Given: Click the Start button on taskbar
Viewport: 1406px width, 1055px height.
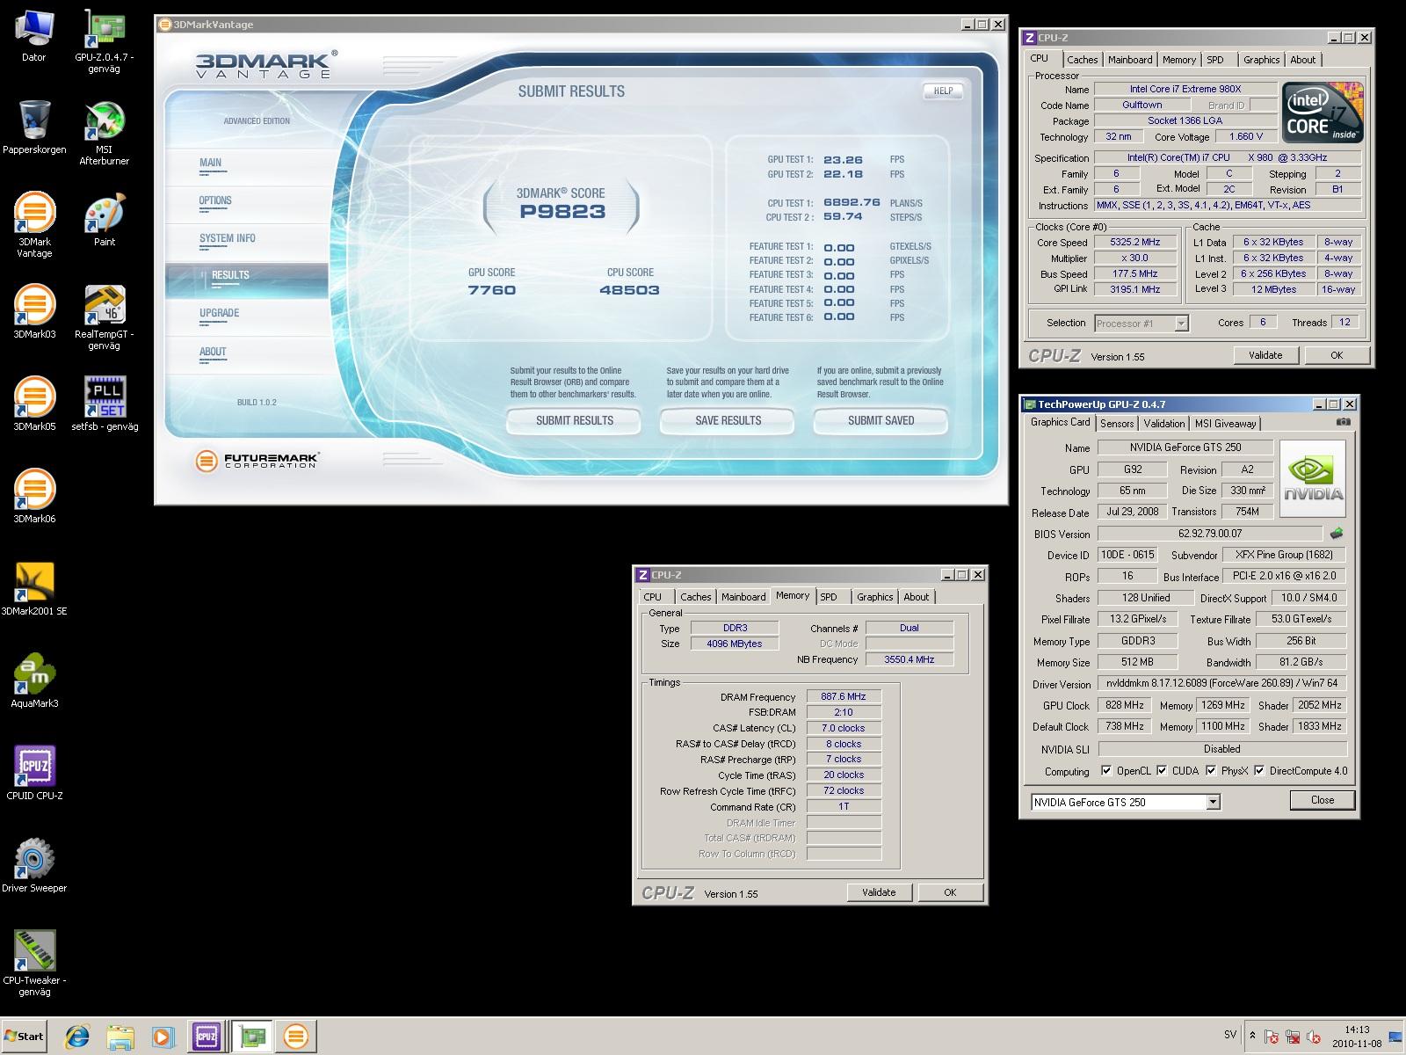Looking at the screenshot, I should pos(24,1036).
